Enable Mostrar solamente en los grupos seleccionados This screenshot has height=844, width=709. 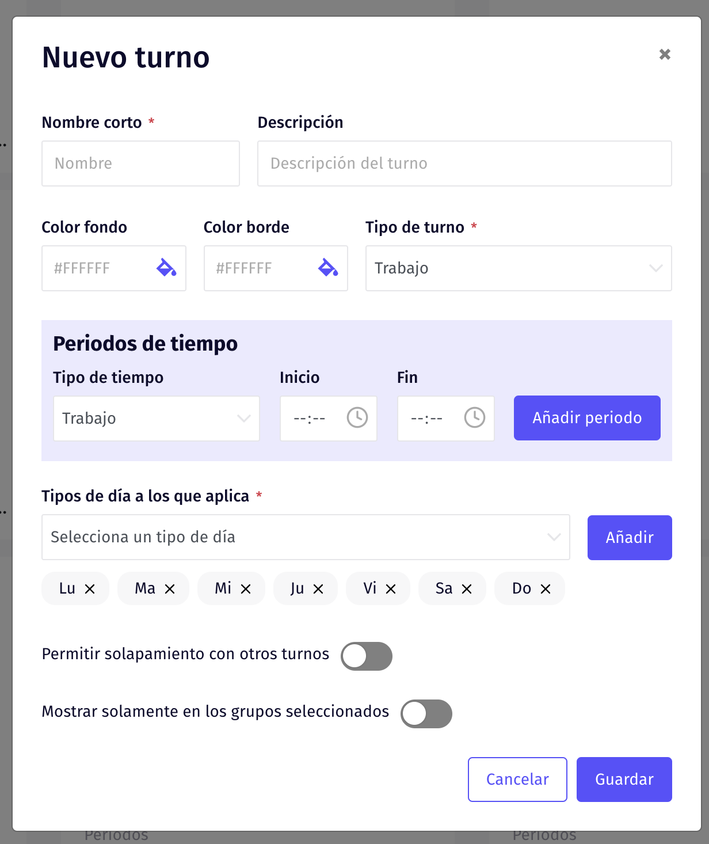pos(426,714)
